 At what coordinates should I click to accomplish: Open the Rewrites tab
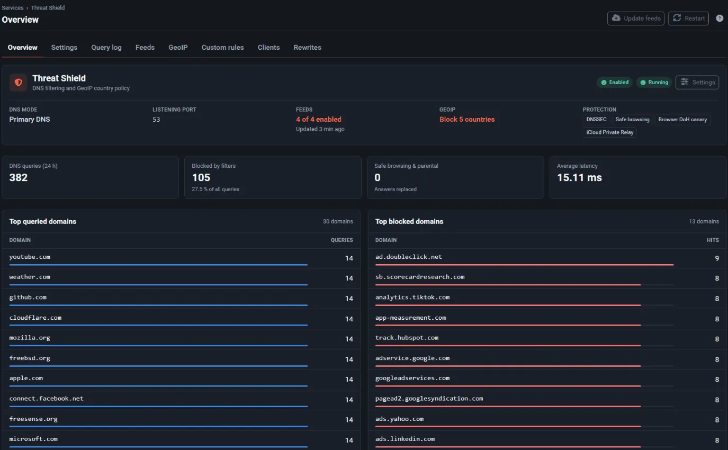point(308,47)
